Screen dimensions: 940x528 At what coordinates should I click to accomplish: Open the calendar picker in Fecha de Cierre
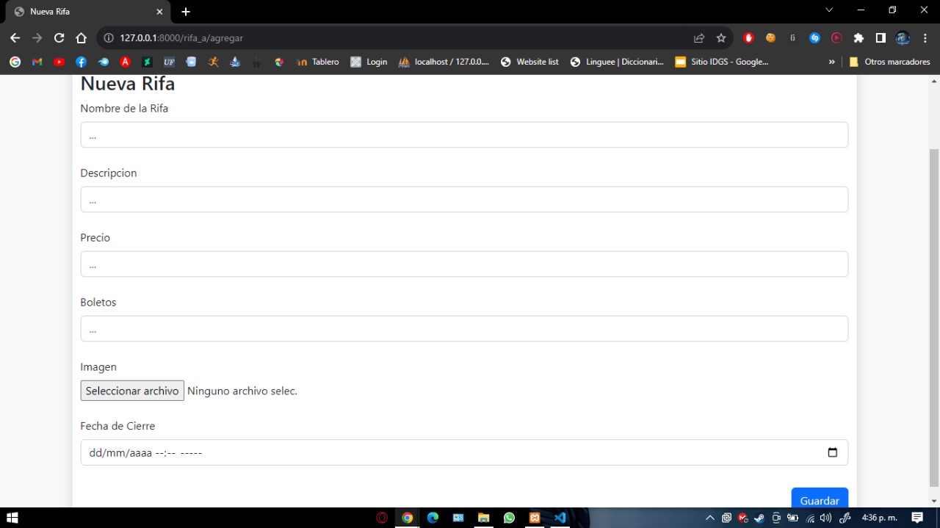click(x=832, y=452)
